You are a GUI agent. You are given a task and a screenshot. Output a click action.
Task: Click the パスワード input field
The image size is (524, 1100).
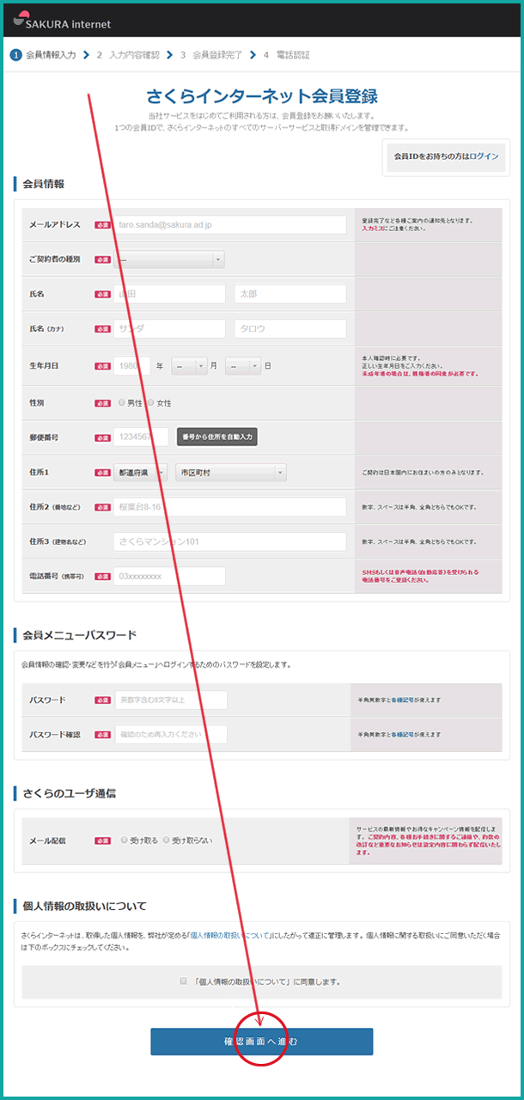pos(171,700)
